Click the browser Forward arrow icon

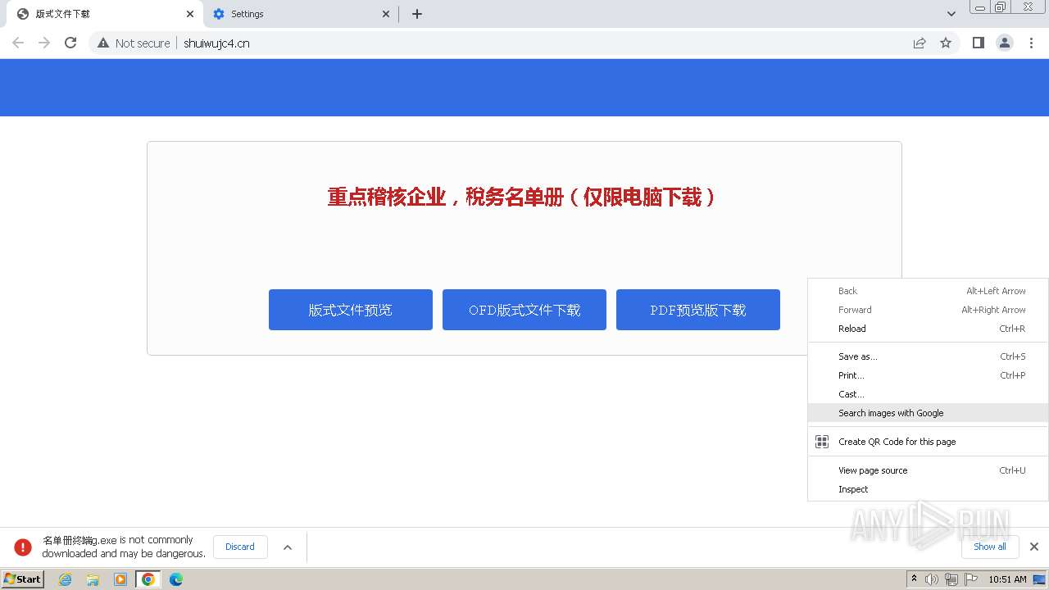coord(44,43)
